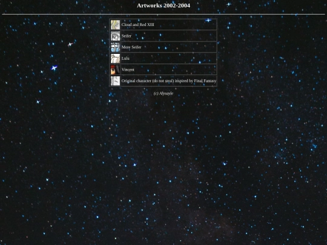The height and width of the screenshot is (245, 327).
Task: Click the 'Seifer' row text
Action: coord(127,36)
